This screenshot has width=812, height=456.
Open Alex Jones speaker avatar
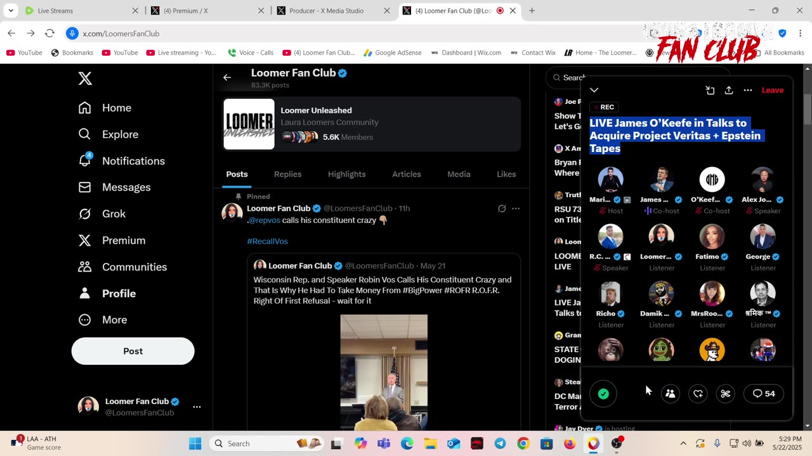763,179
